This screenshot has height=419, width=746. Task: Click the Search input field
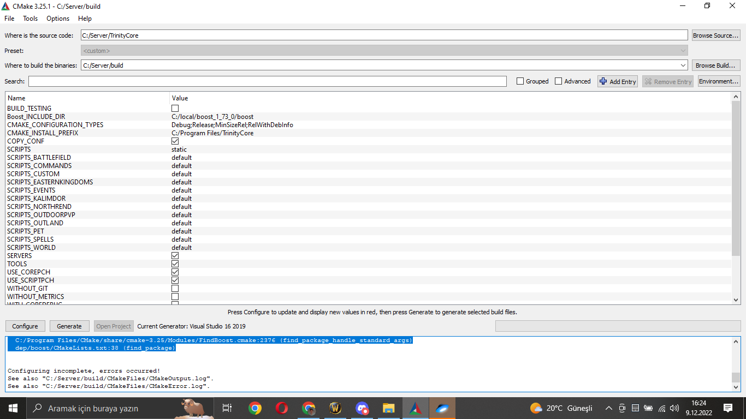coord(268,81)
